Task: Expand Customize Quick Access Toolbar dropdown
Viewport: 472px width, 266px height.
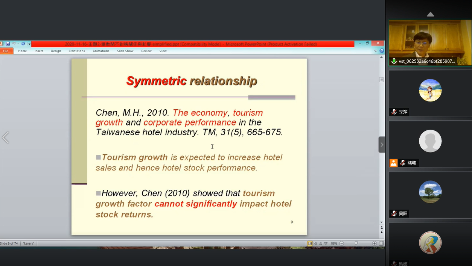Action: click(29, 44)
